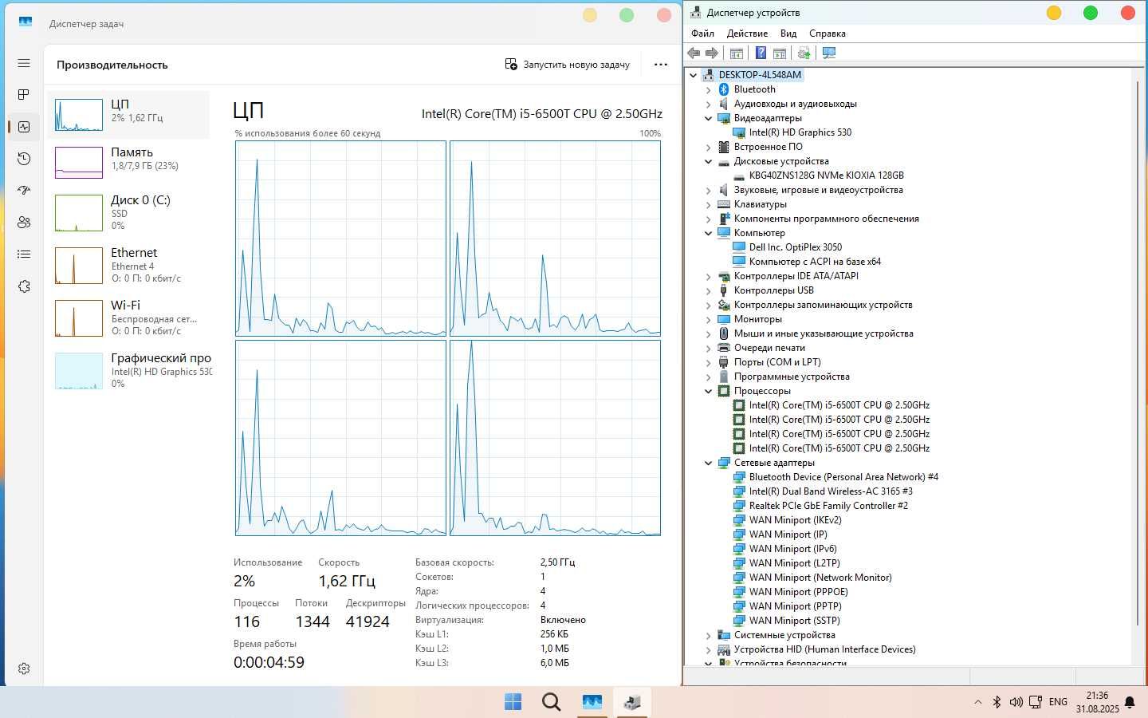Select Dell Inc. OptiPlex 3050 entry
The image size is (1148, 718).
[x=795, y=247]
